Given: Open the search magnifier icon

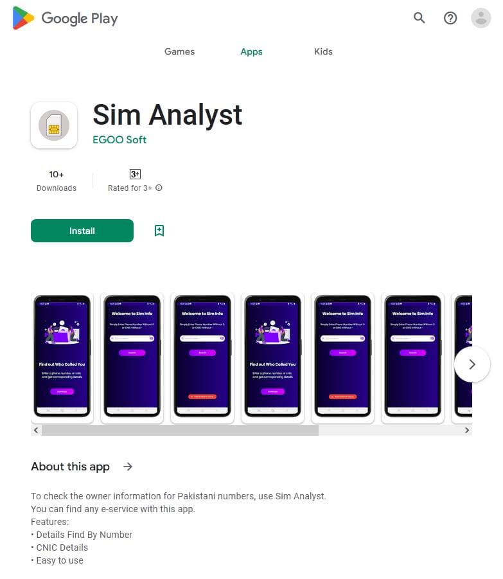Looking at the screenshot, I should click(419, 18).
